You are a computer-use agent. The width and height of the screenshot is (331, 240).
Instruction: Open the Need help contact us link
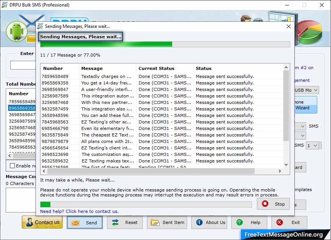(79, 211)
